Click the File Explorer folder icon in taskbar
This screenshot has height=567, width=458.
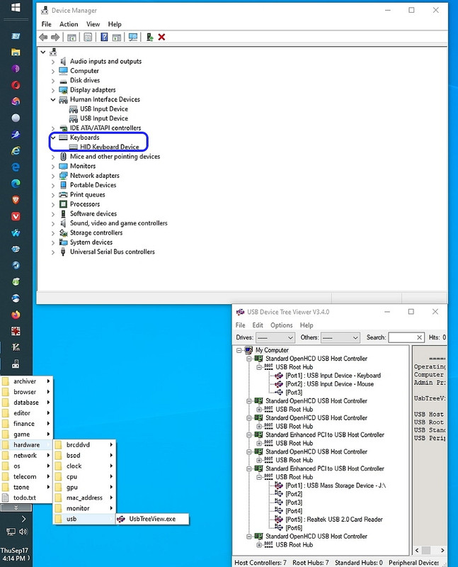pos(16,52)
